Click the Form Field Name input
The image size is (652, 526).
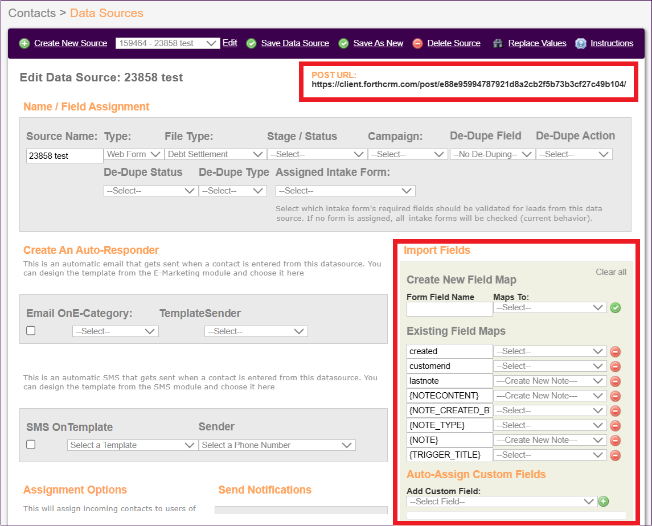point(449,309)
